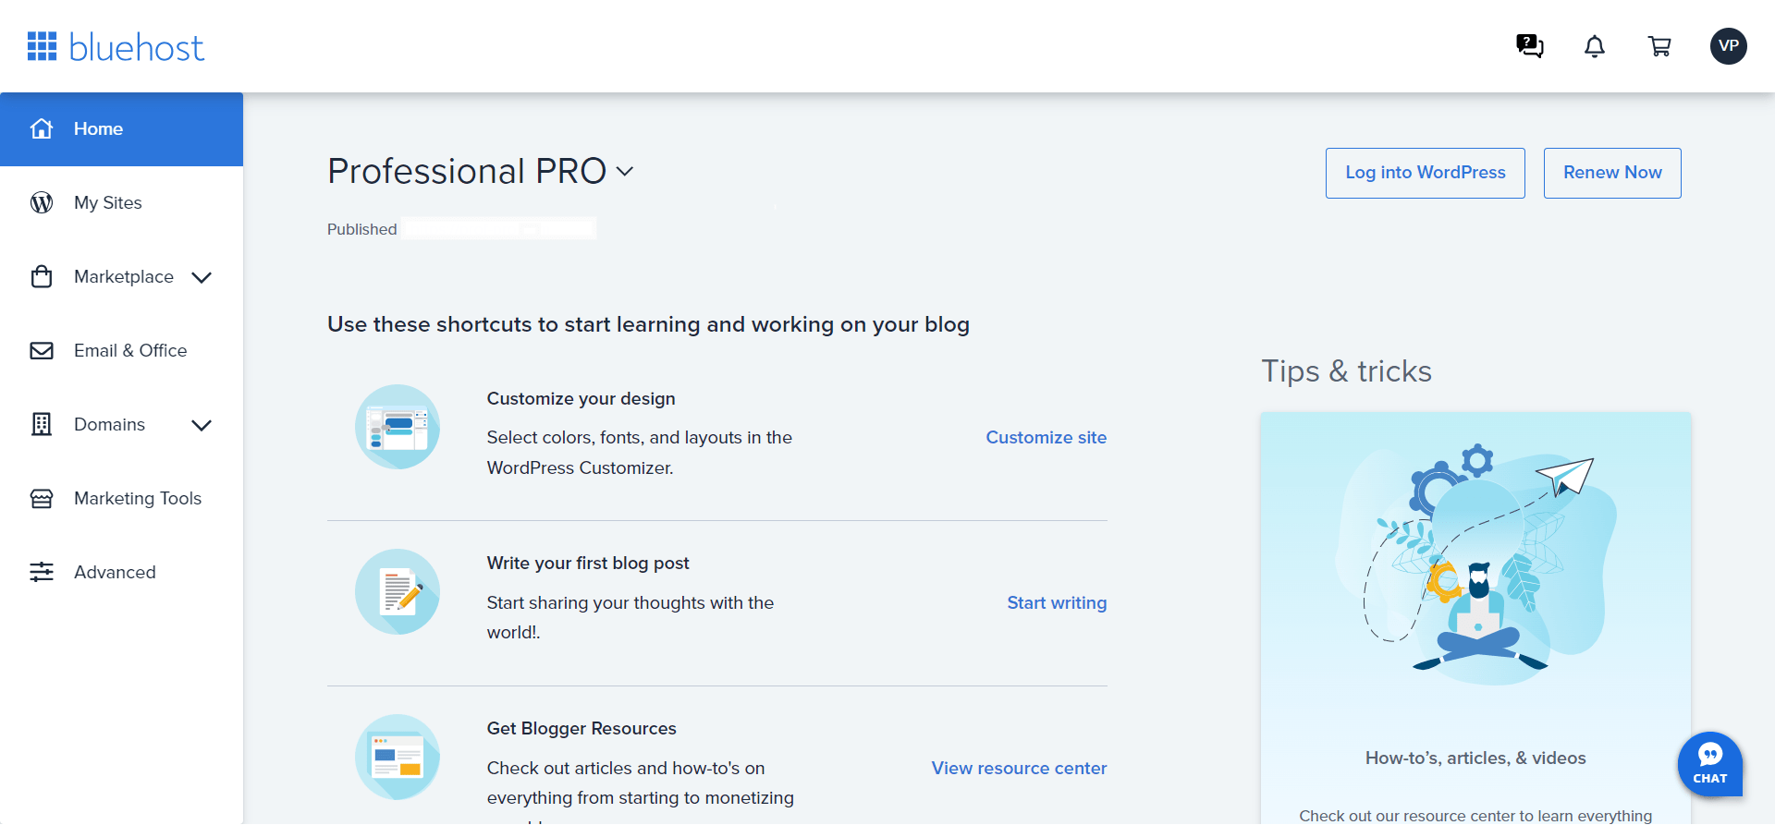Image resolution: width=1775 pixels, height=825 pixels.
Task: View the shopping cart
Action: (1659, 46)
